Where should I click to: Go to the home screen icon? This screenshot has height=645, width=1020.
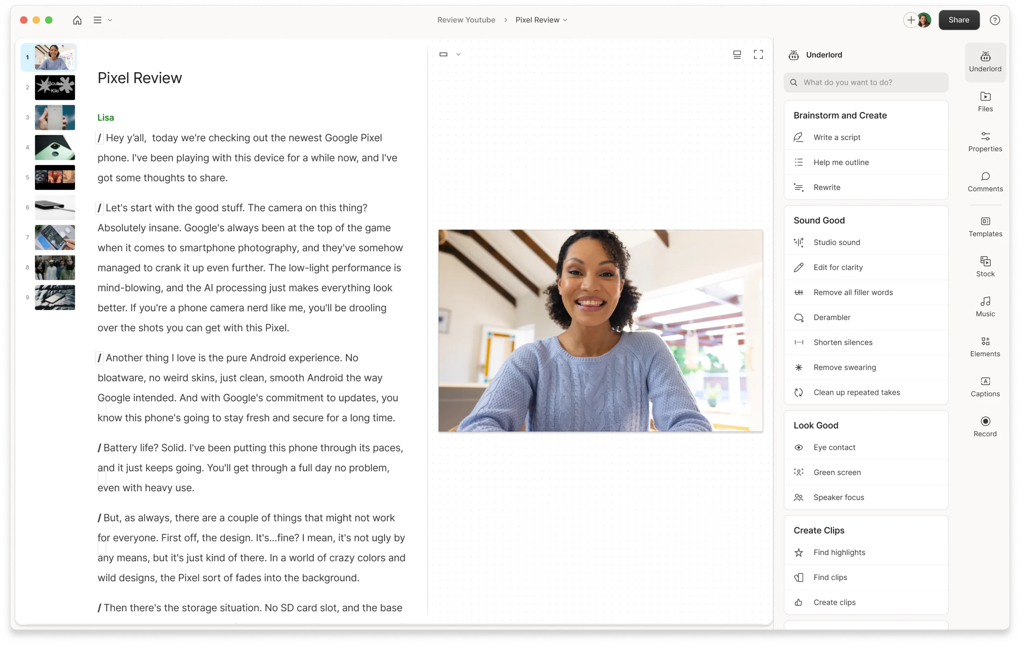[x=77, y=20]
